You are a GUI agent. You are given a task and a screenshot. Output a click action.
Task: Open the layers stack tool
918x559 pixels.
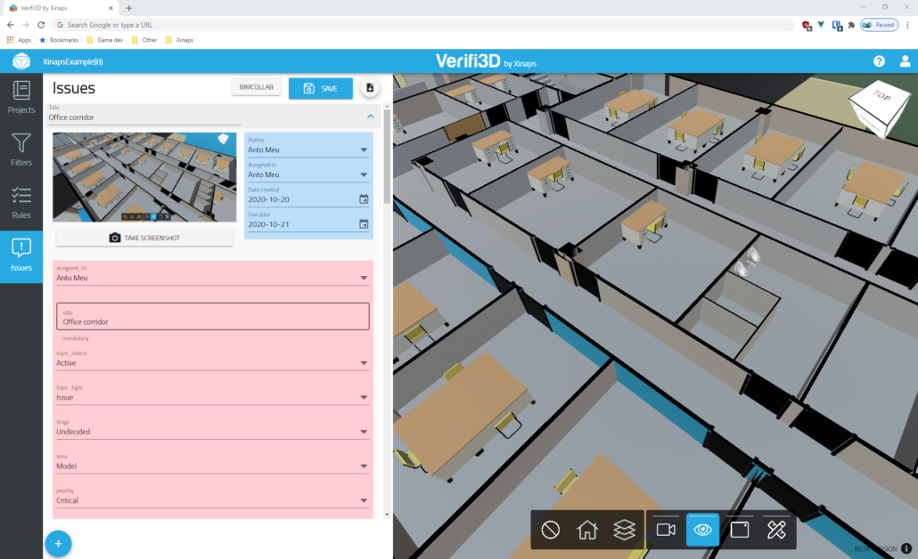point(624,530)
